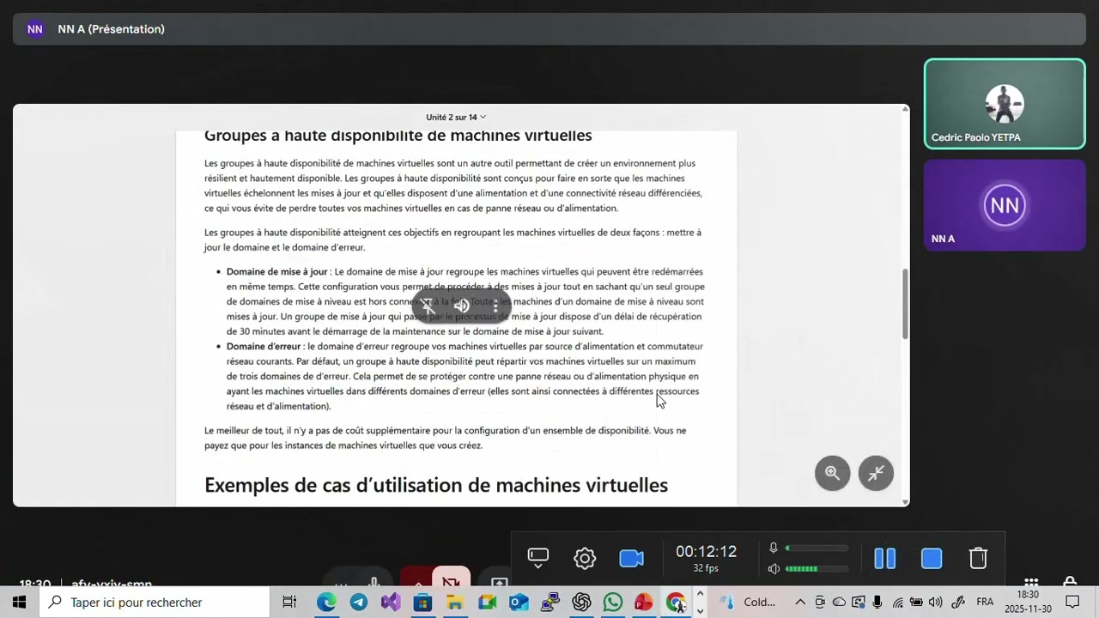Expand the 'Unité 2 sur 14' dropdown
Image resolution: width=1099 pixels, height=618 pixels.
[456, 117]
